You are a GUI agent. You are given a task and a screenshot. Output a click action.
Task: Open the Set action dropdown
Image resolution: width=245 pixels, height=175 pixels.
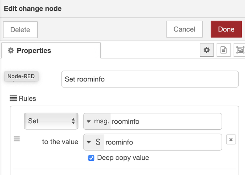pyautogui.click(x=51, y=121)
